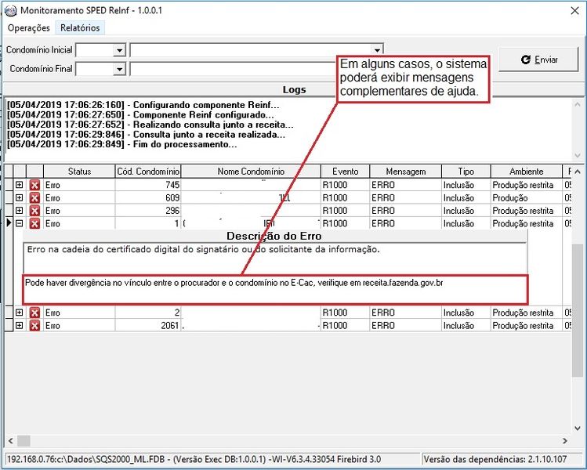Click the database path in status bar
587x470 pixels.
194,459
